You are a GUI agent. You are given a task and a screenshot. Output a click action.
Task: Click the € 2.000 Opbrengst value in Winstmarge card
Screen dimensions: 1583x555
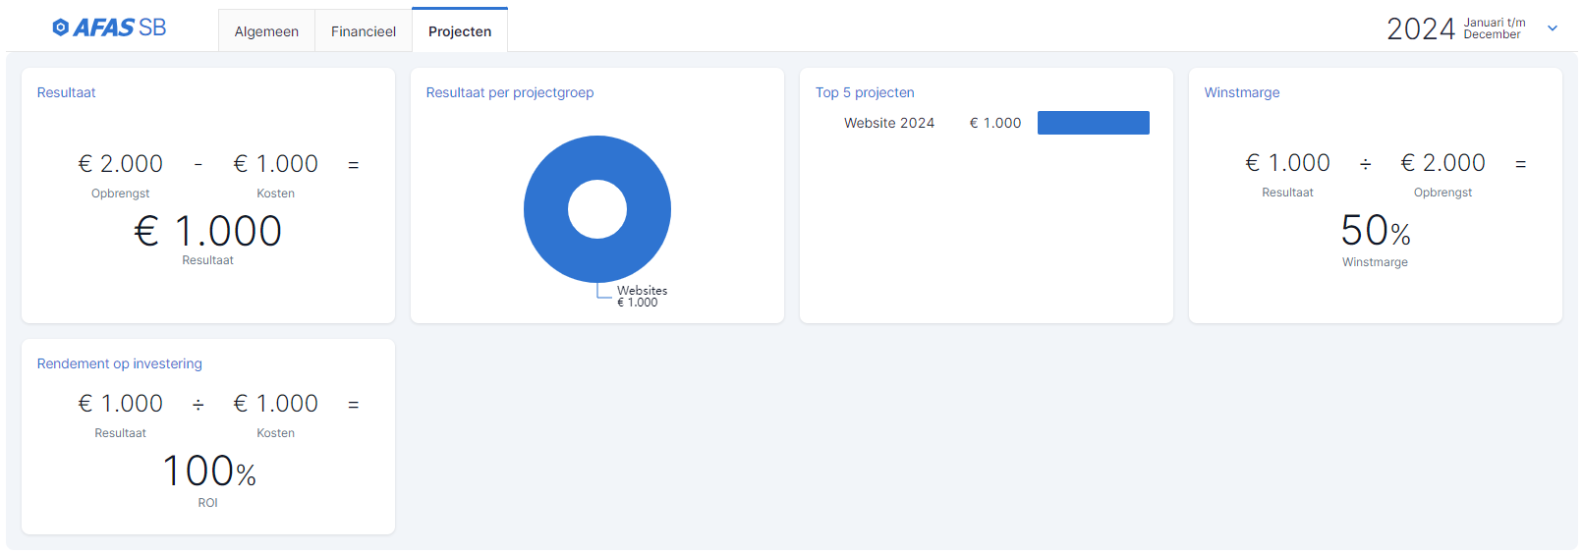coord(1443,162)
